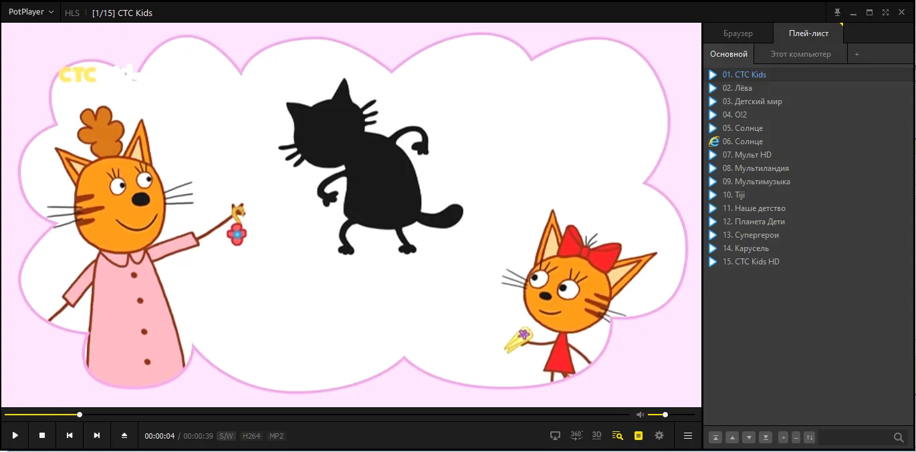The height and width of the screenshot is (452, 916).
Task: Switch to the Этот компьютер tab
Action: (801, 54)
